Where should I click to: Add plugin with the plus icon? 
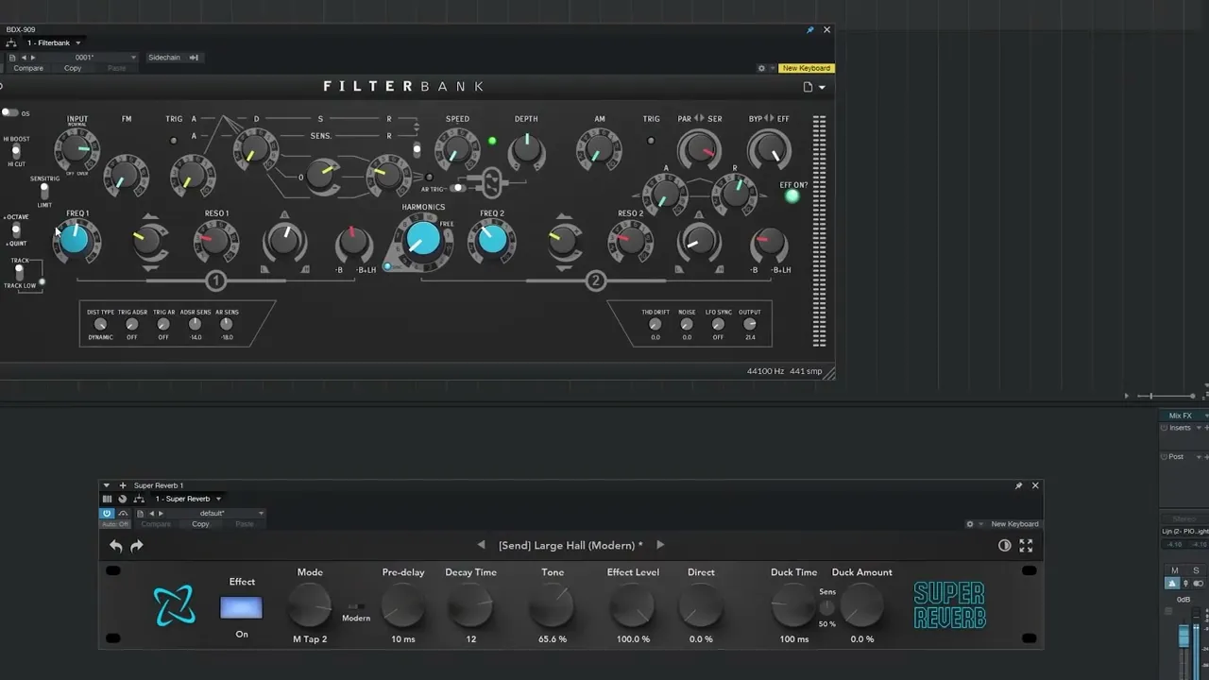122,485
